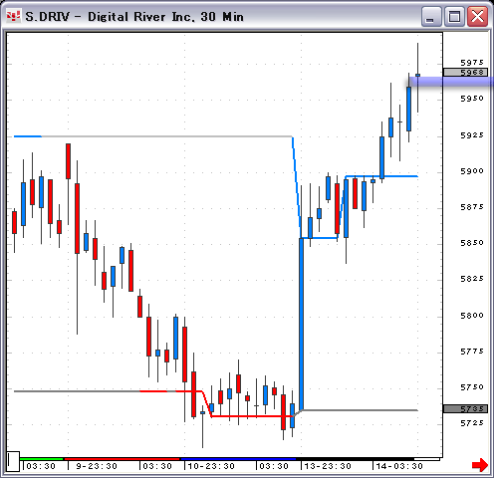Close the S.DRIV chart window
Viewport: 494px width, 478px height.
coord(477,16)
